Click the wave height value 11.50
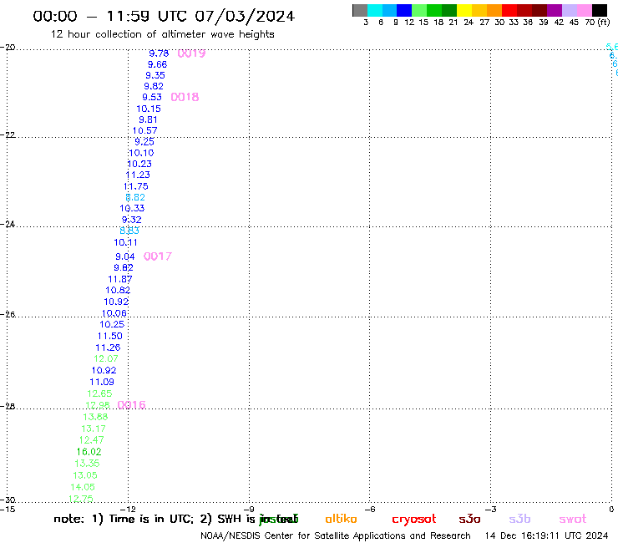 click(110, 336)
